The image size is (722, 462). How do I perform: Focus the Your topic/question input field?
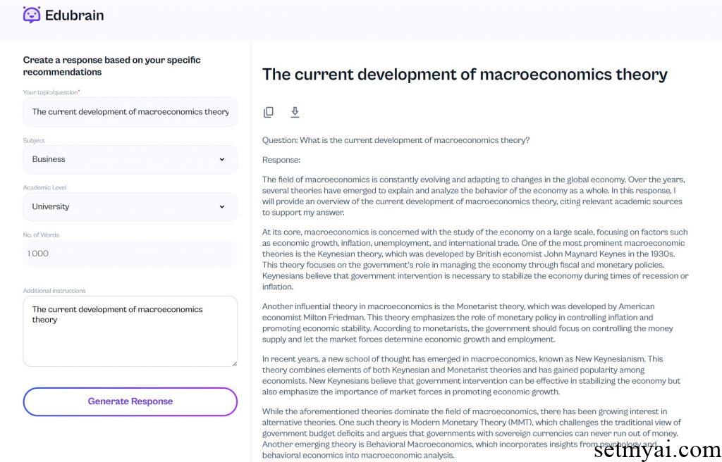[x=130, y=112]
